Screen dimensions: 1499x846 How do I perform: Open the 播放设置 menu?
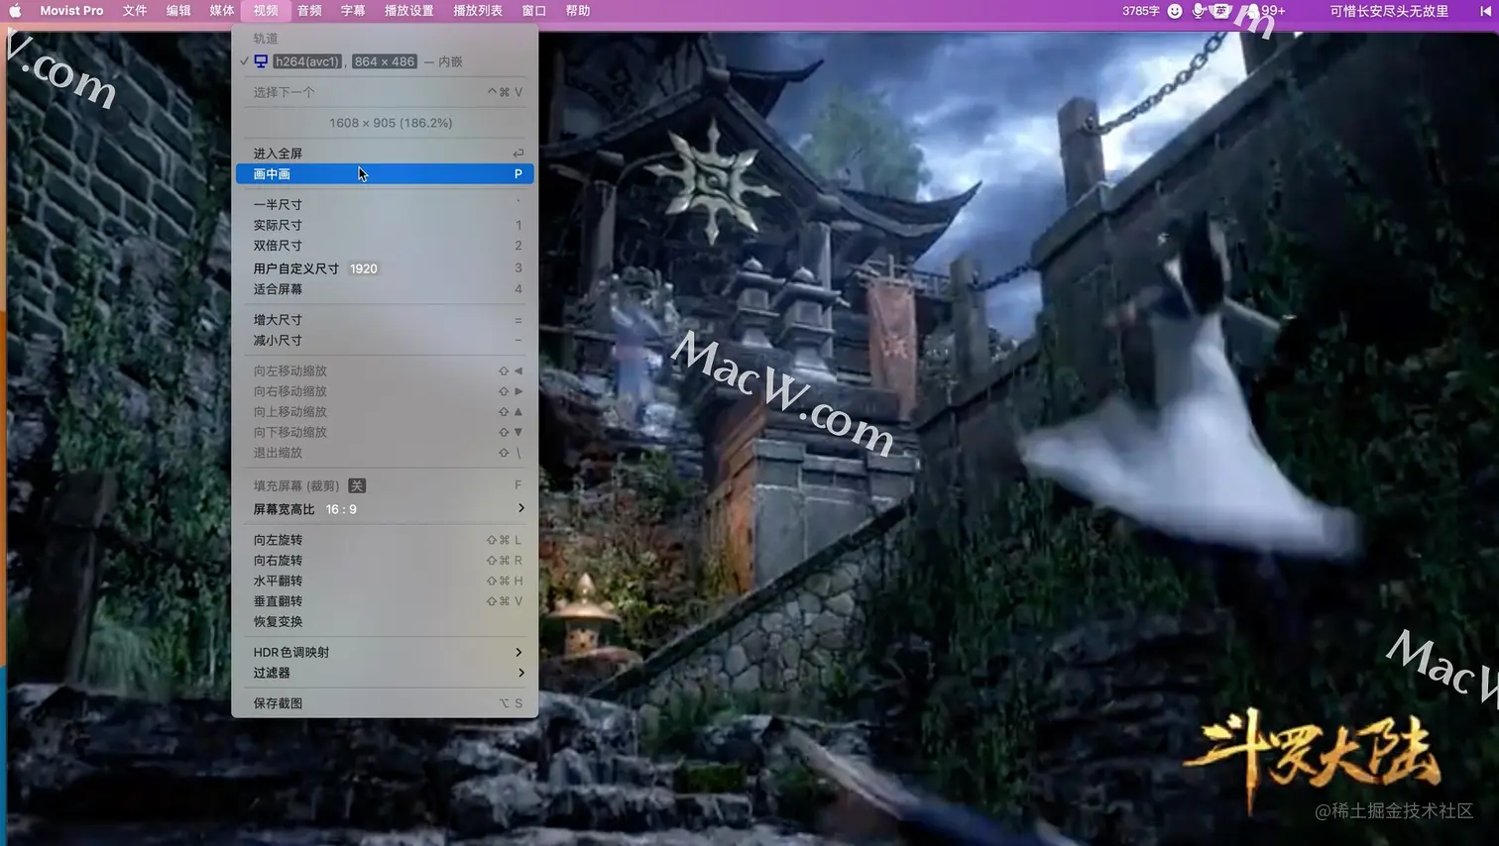408,11
